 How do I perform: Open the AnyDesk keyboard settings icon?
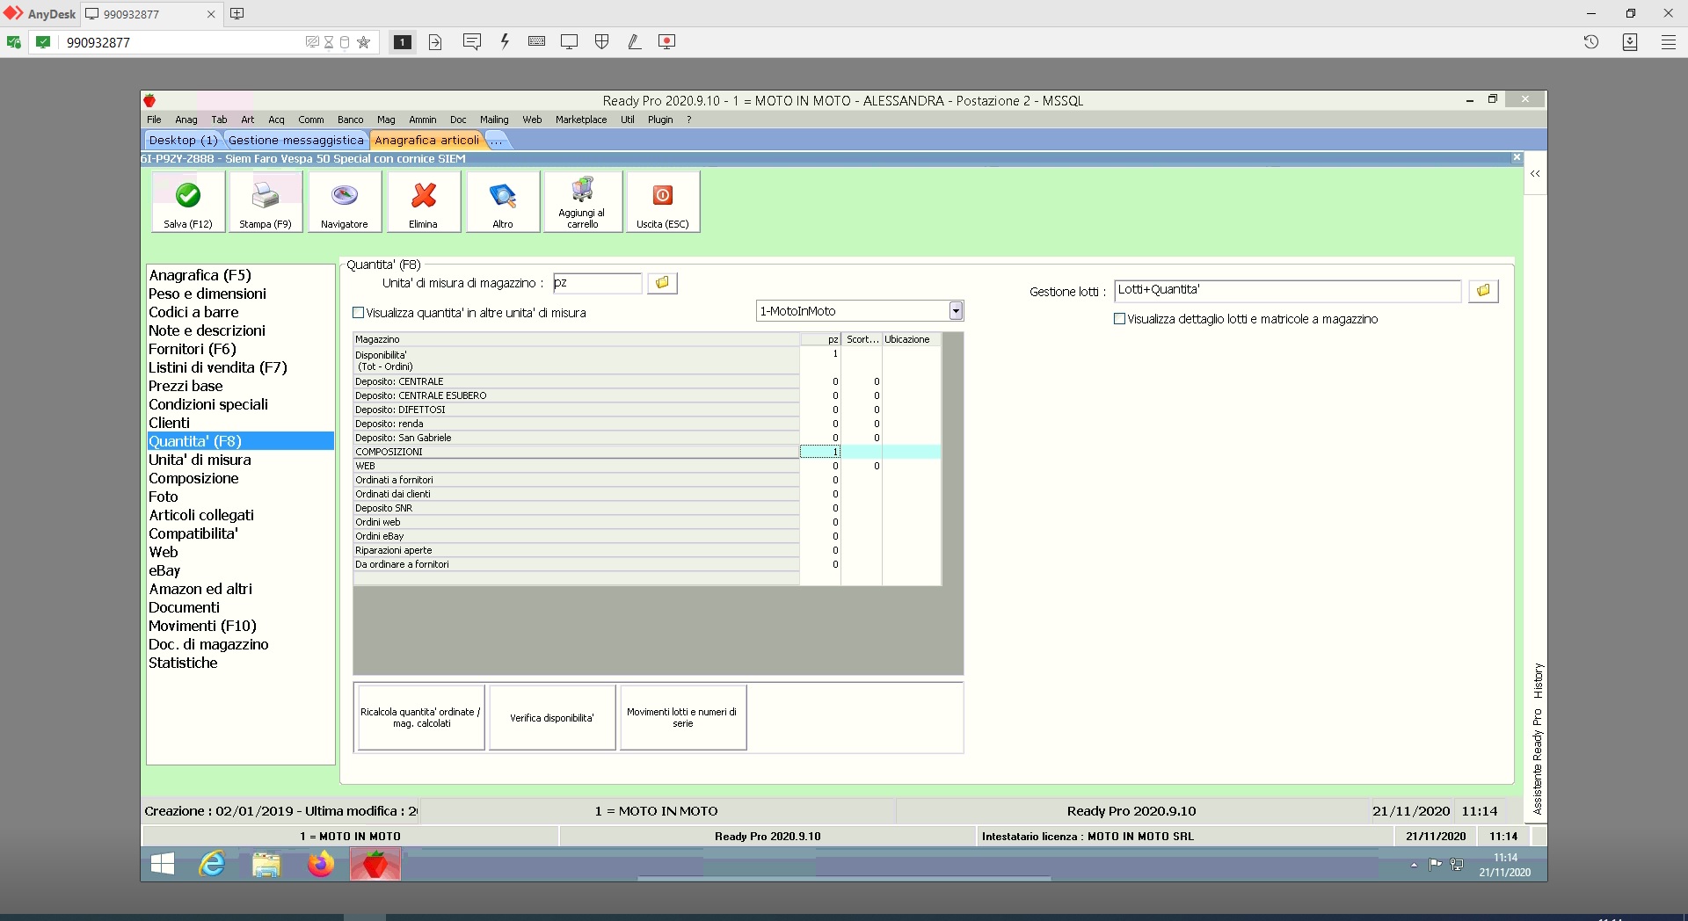click(x=536, y=41)
